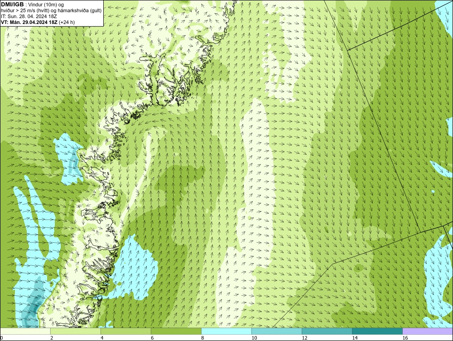Click the legend tick label '16'

tap(405, 338)
